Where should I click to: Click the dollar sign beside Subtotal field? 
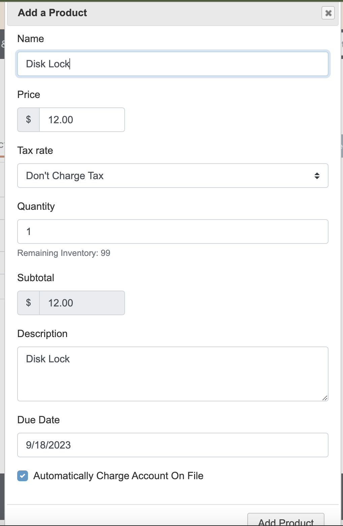pos(29,303)
